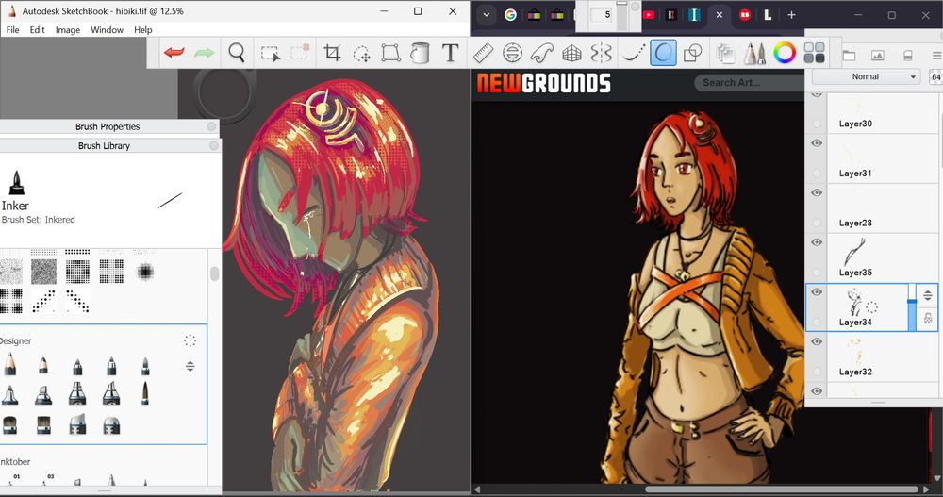
Task: Toggle visibility eye of Layer35
Action: 816,242
